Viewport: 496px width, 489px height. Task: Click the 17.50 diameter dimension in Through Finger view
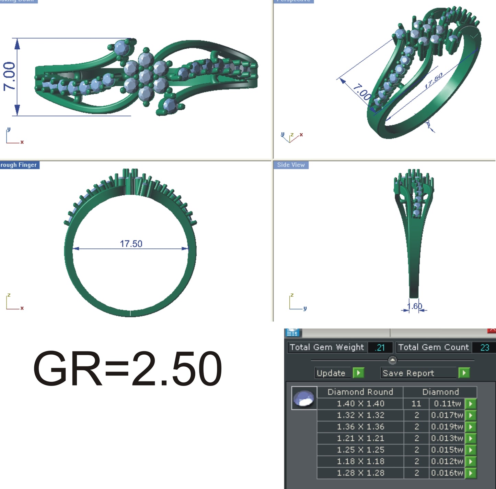coord(131,244)
